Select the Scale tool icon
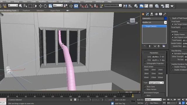Image resolution: width=187 pixels, height=105 pixels. point(50,6)
